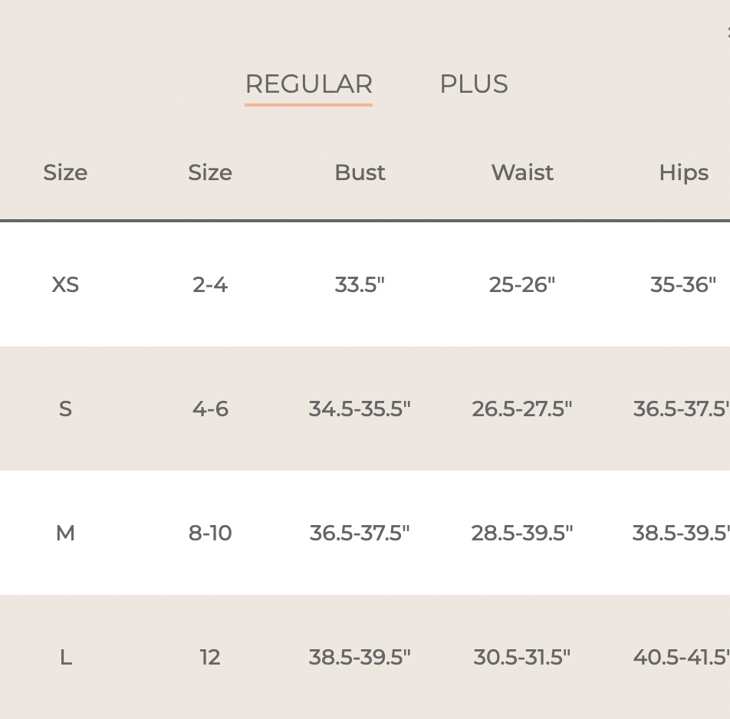Click the 25-26" waist measurement

[x=522, y=285]
